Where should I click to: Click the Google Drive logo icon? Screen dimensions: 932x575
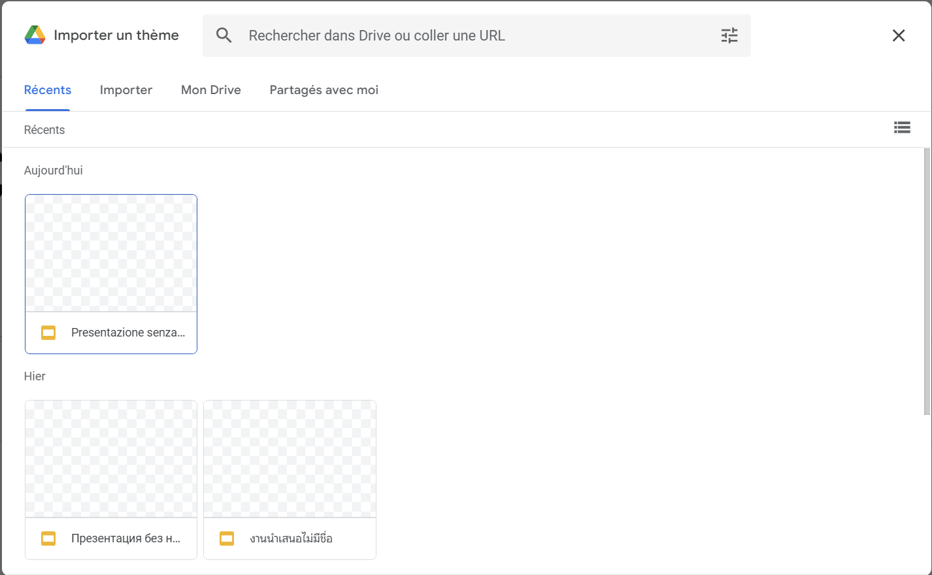coord(35,35)
